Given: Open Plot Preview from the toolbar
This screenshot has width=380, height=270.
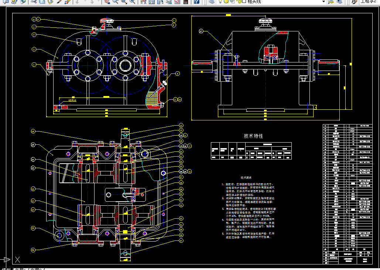Looking at the screenshot, I should tap(5, 2).
